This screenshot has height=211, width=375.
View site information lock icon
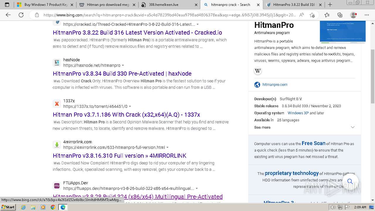pos(37,15)
